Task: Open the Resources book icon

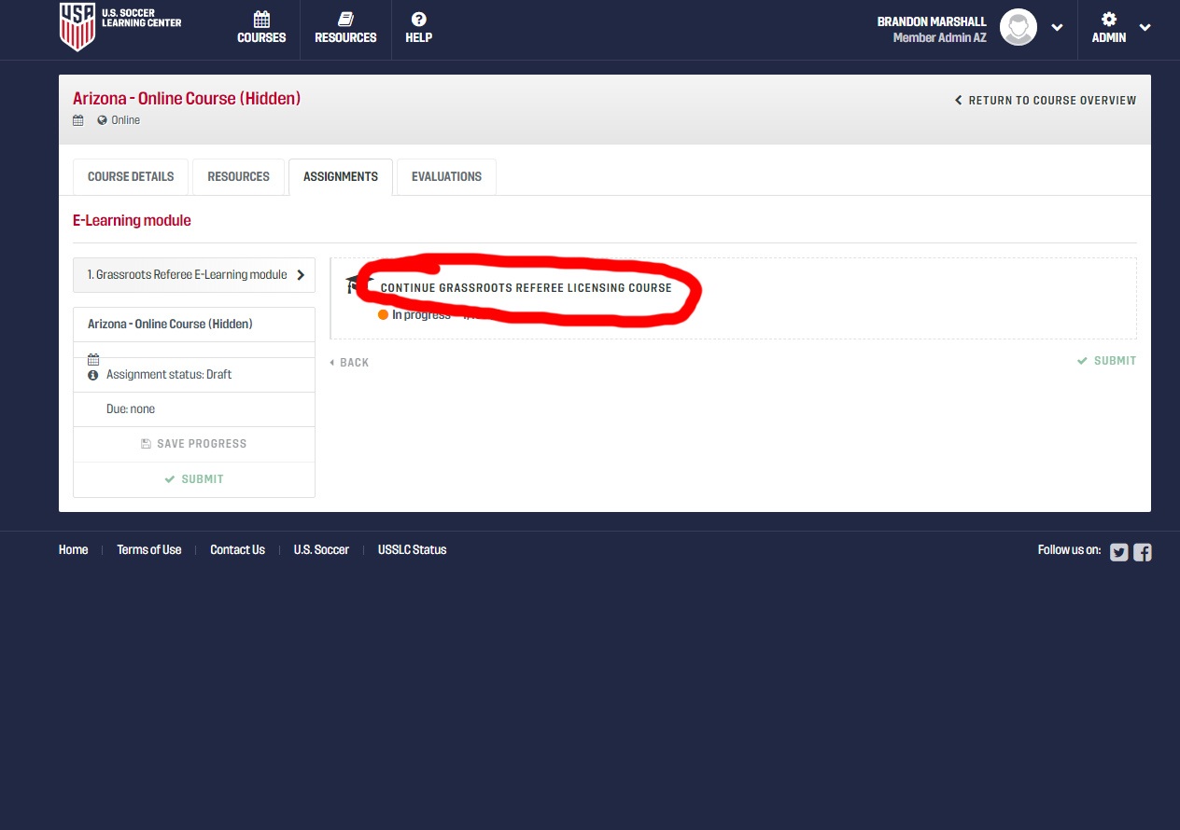Action: click(345, 20)
